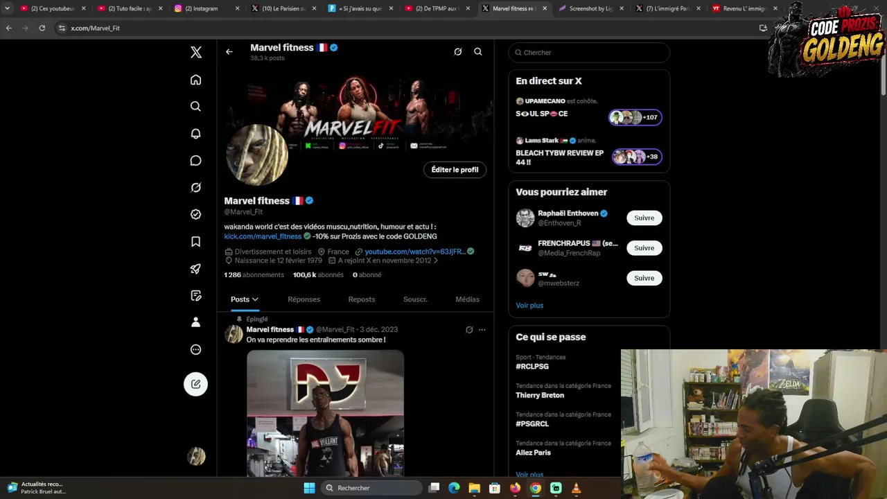The image size is (887, 499).
Task: Go to the X Home feed icon
Action: (x=195, y=80)
